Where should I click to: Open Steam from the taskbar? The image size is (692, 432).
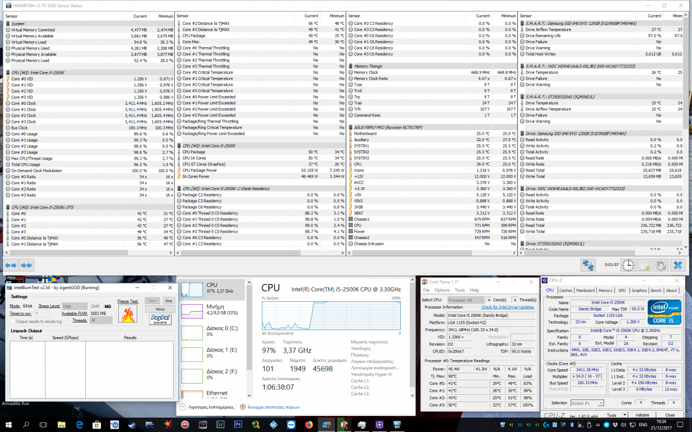[x=132, y=425]
